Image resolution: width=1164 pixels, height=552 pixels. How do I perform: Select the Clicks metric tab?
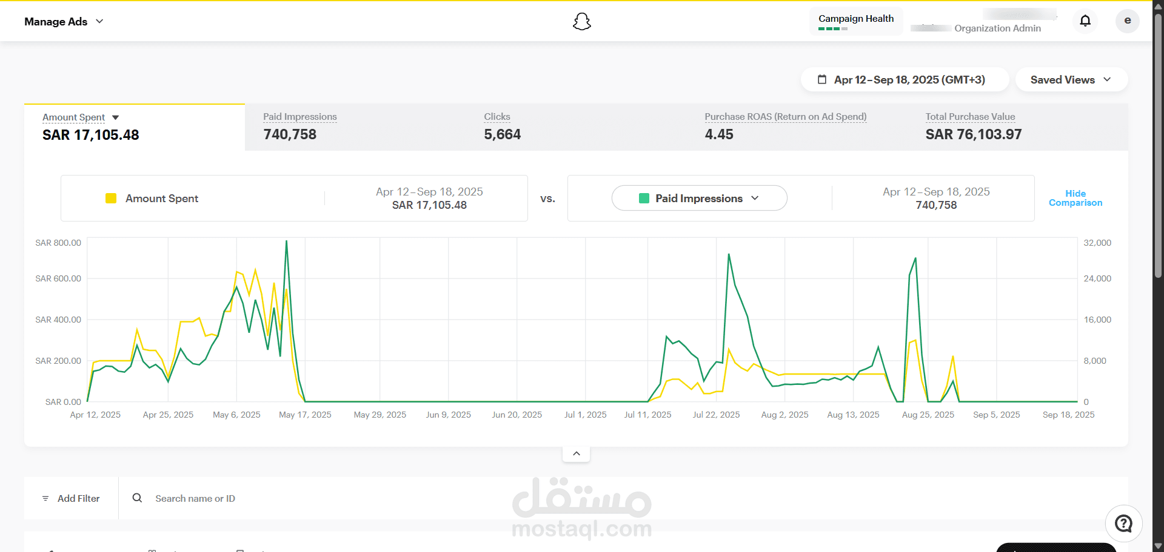tap(576, 127)
